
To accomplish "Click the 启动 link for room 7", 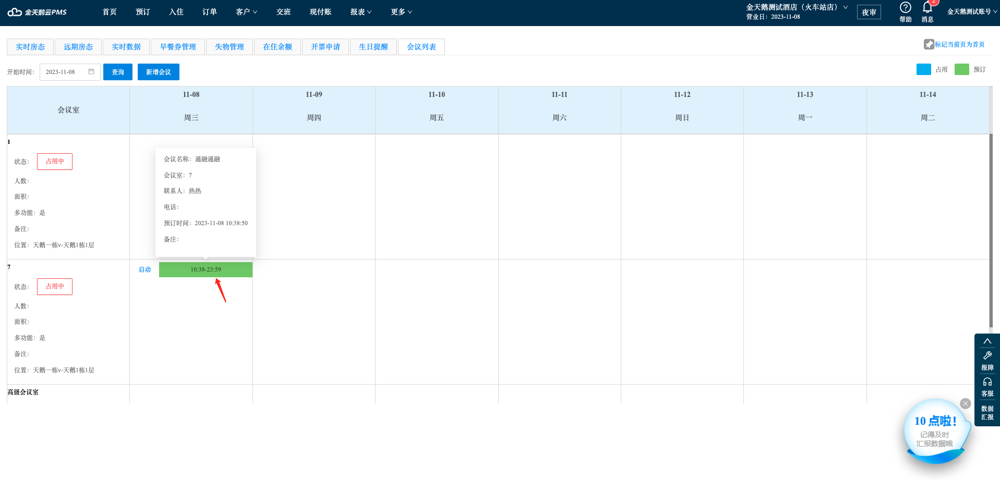I will tap(144, 269).
